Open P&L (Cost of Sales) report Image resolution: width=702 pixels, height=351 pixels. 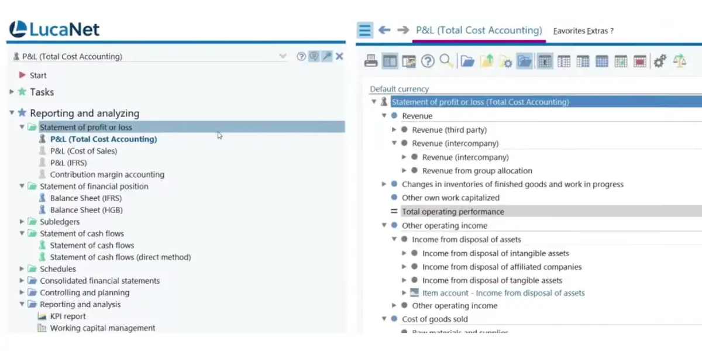(84, 151)
